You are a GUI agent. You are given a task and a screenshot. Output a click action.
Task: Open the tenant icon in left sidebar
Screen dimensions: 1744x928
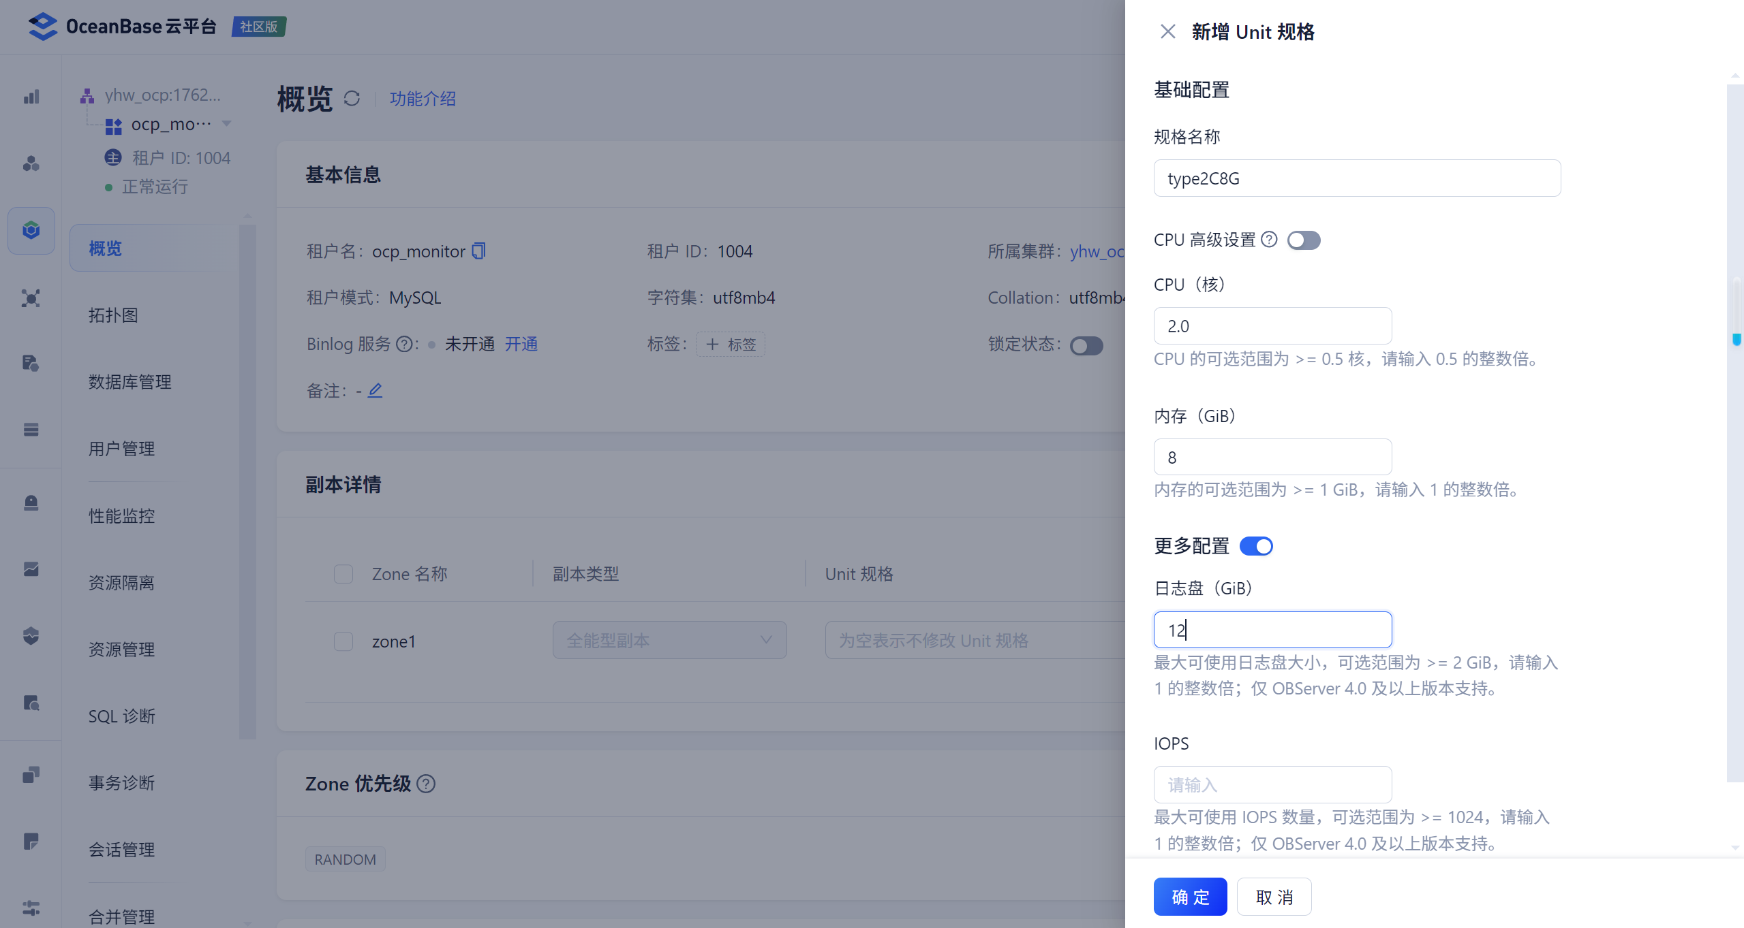(31, 230)
